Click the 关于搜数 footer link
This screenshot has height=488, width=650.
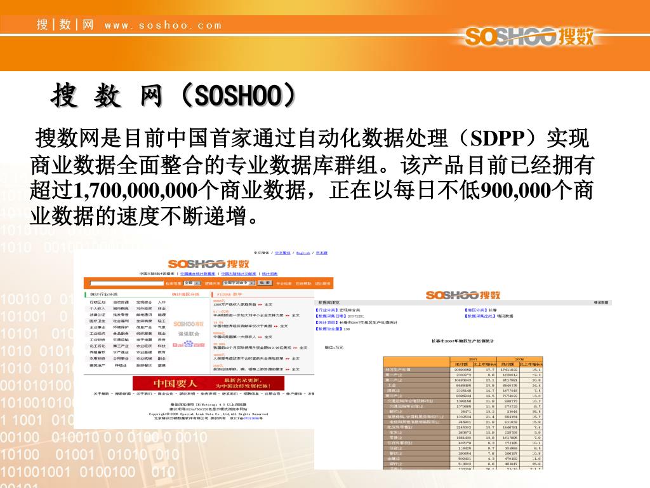tap(101, 393)
